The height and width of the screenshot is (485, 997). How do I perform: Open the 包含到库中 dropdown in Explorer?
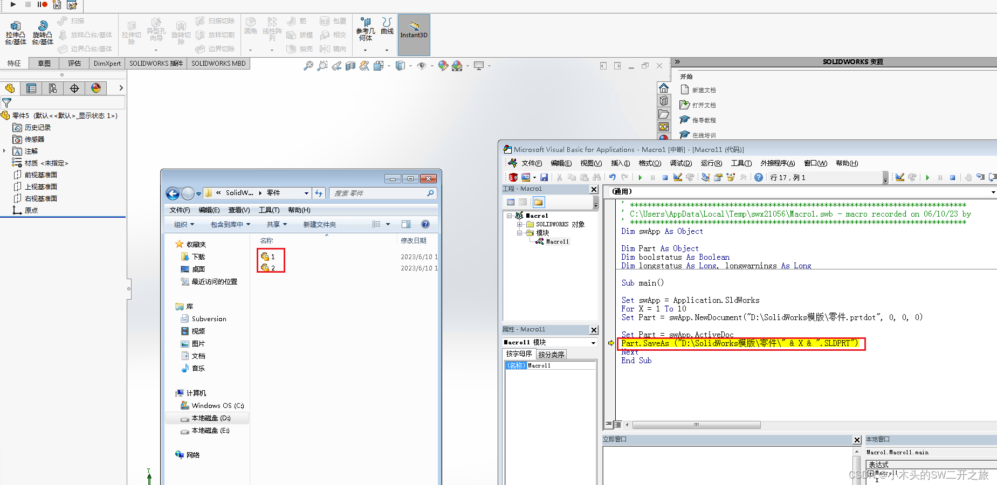pos(231,225)
